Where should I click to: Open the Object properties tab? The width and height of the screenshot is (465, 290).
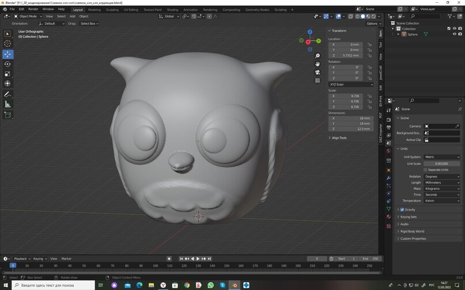pos(389,170)
